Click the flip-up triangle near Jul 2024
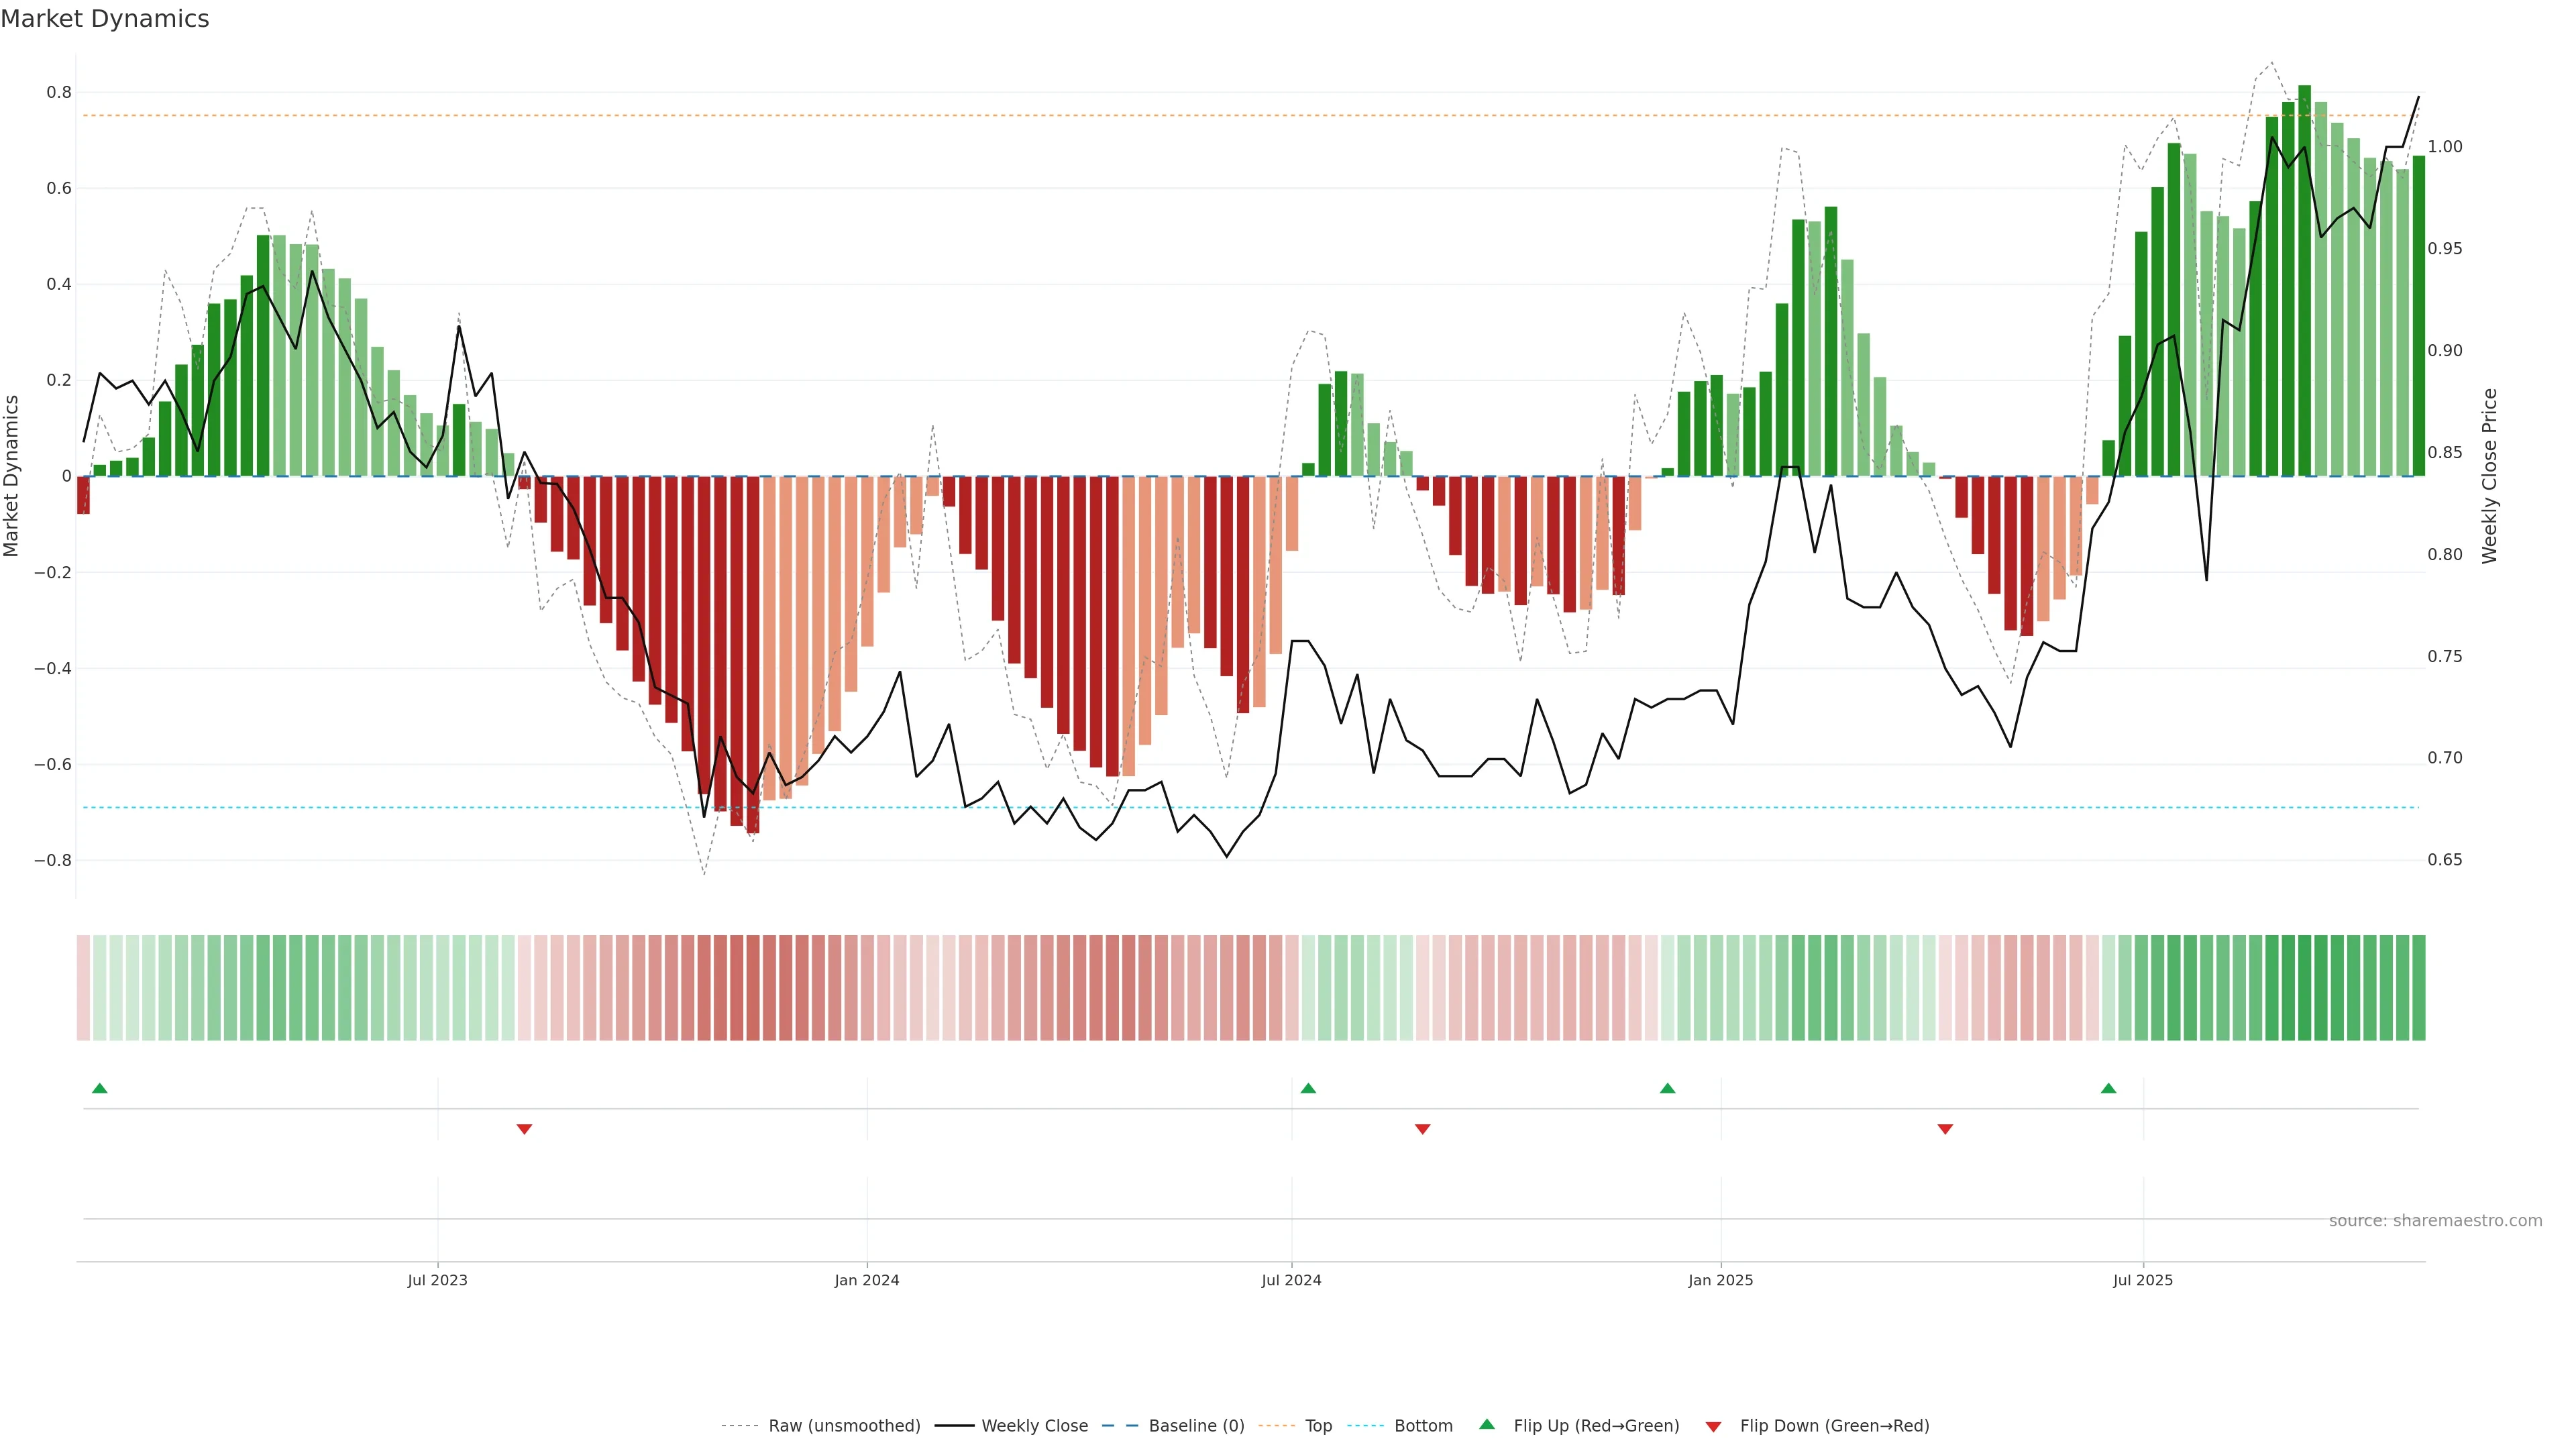The height and width of the screenshot is (1449, 2576). click(1308, 1088)
